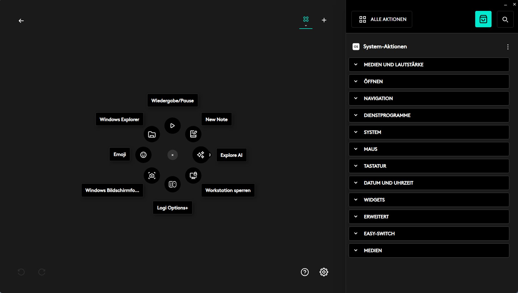
Task: Open the ring pages dropdown selector
Action: [306, 21]
